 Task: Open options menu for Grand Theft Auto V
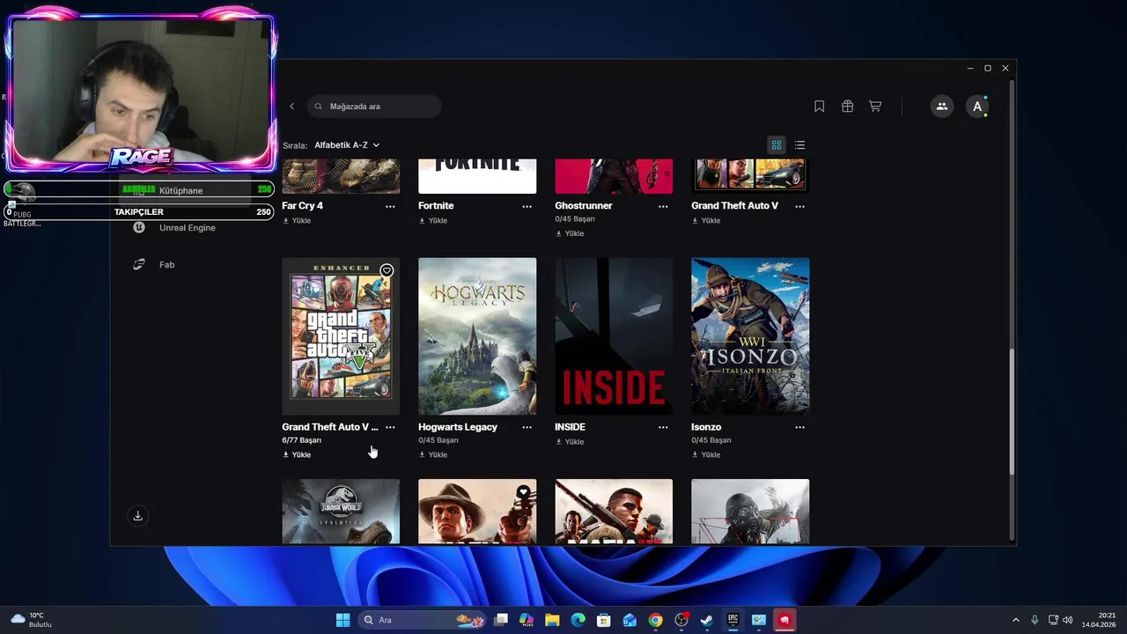[x=799, y=206]
